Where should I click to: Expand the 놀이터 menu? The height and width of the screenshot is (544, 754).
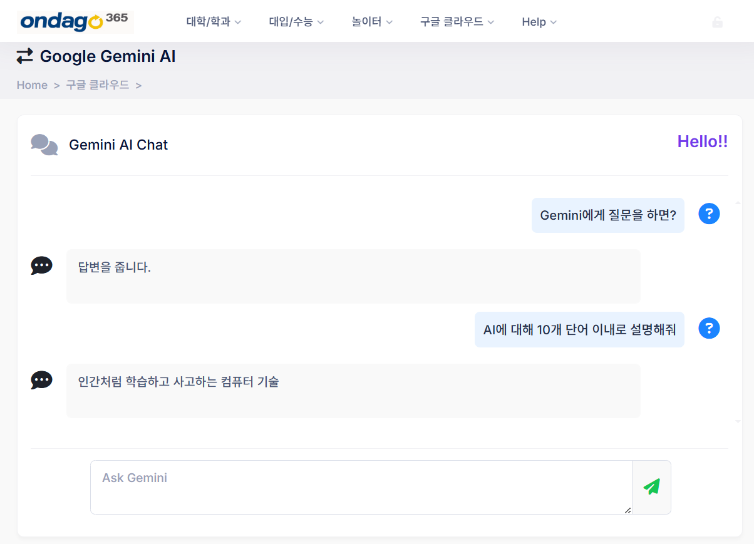pos(372,22)
